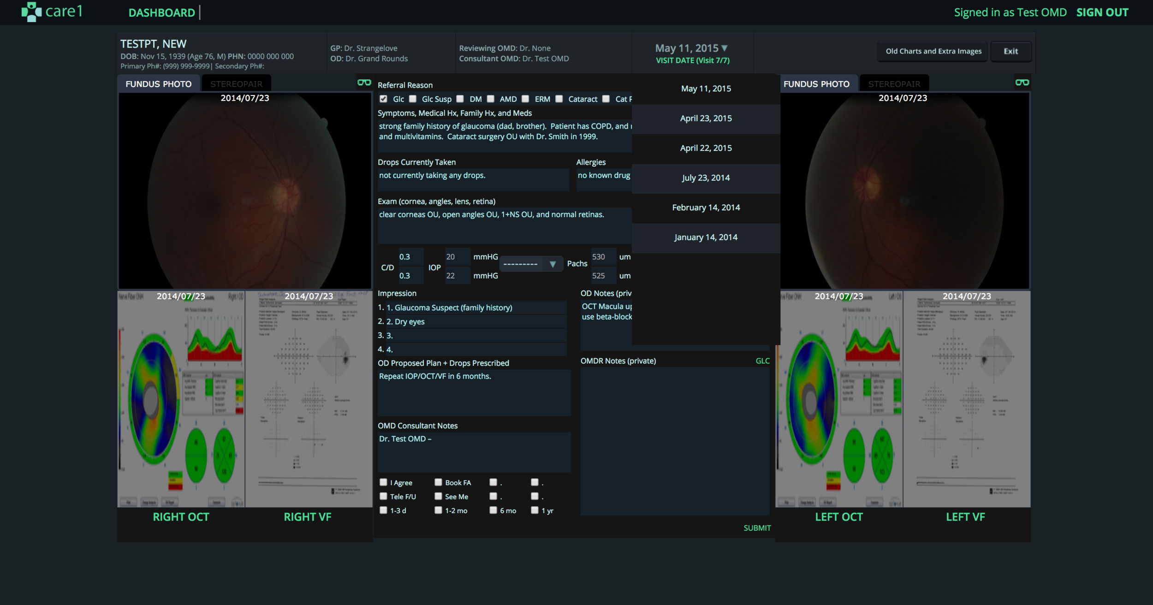Choose July 23, 2014 visit
The image size is (1153, 605).
[x=706, y=178]
